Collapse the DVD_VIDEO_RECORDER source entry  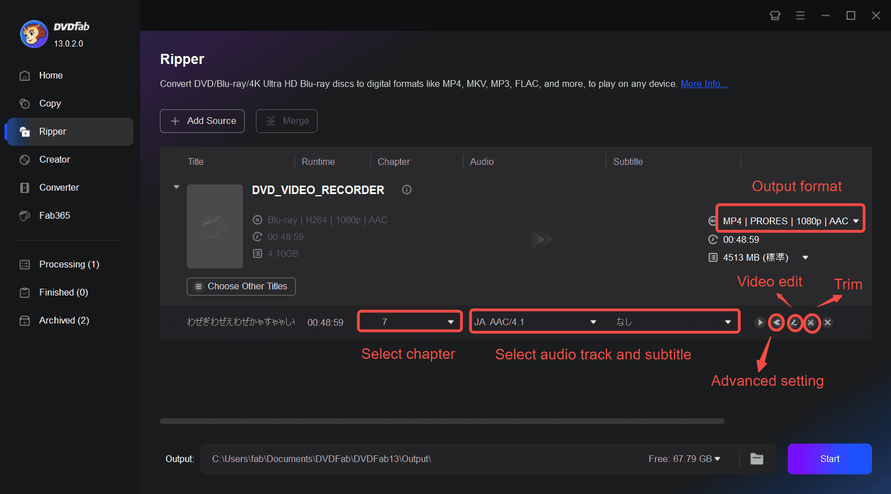(x=176, y=187)
